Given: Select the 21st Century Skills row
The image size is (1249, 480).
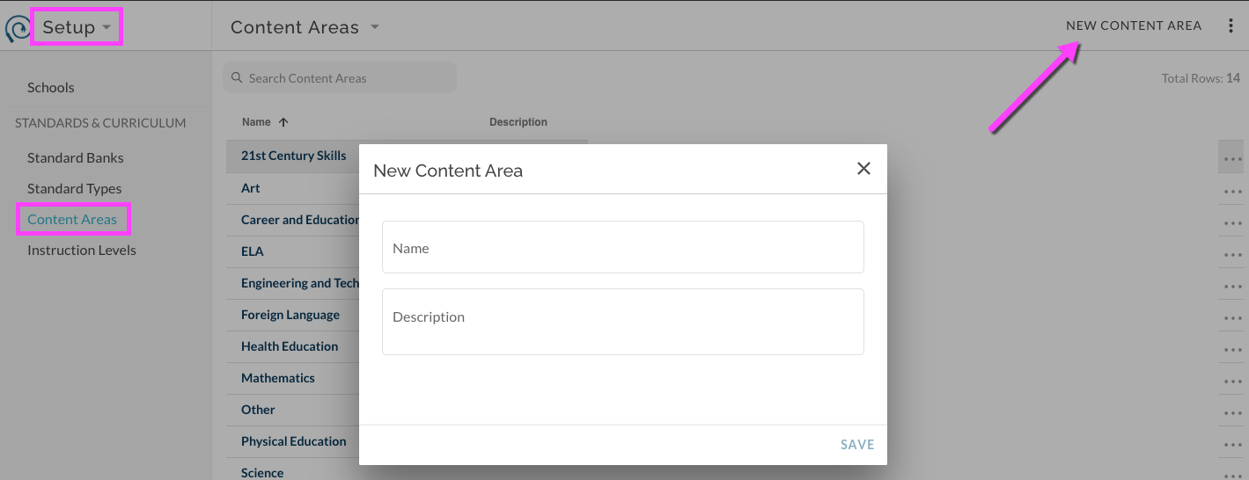Looking at the screenshot, I should (294, 156).
